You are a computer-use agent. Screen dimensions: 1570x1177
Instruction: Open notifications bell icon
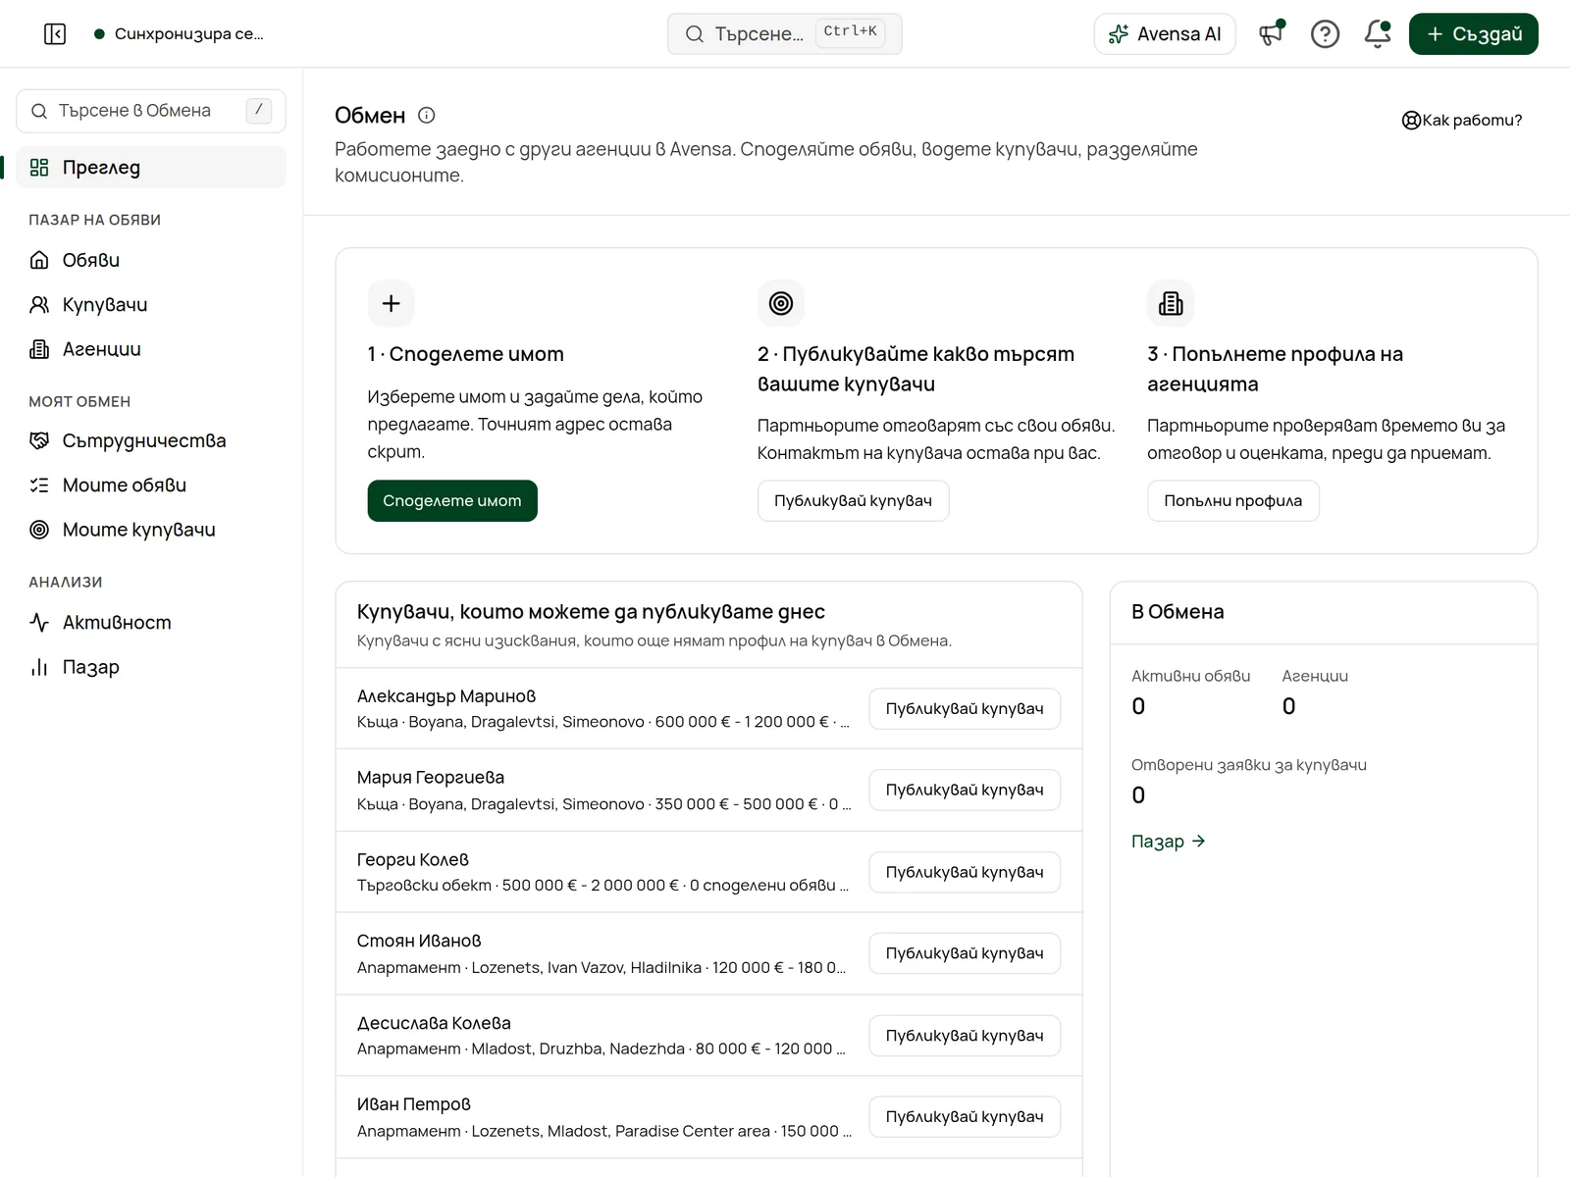[x=1378, y=34]
